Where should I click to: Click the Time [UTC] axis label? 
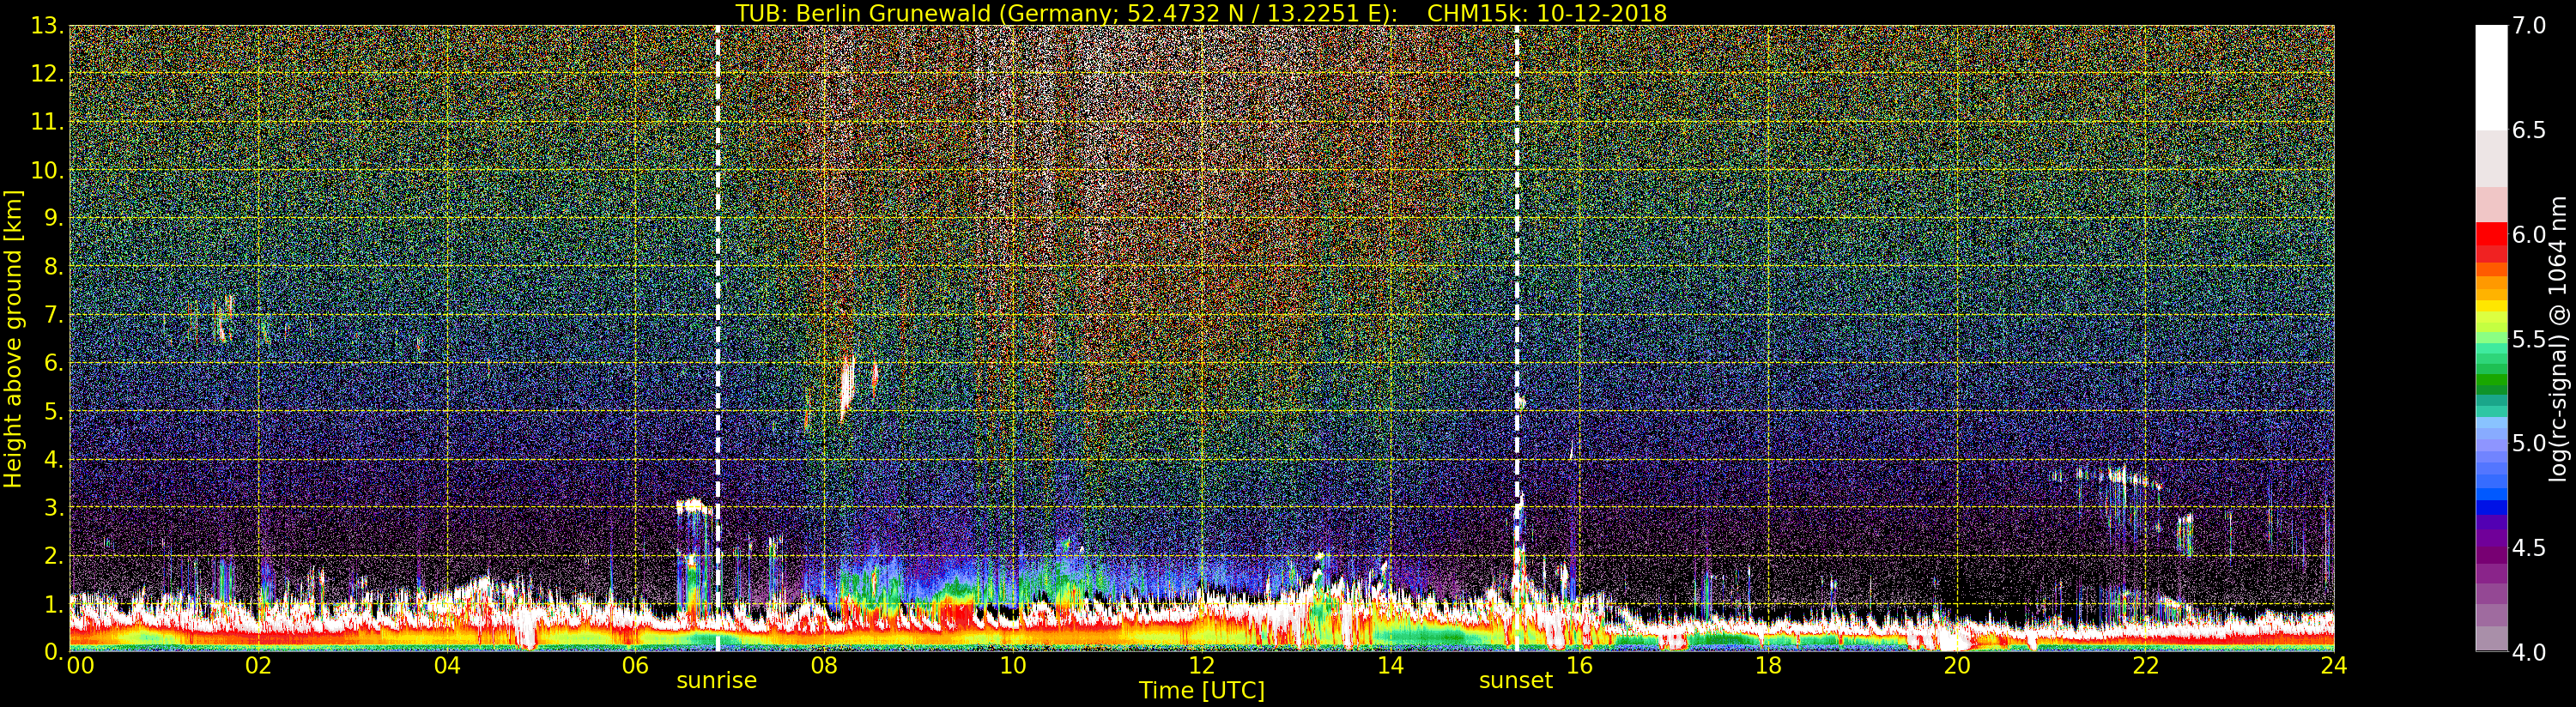[1201, 691]
